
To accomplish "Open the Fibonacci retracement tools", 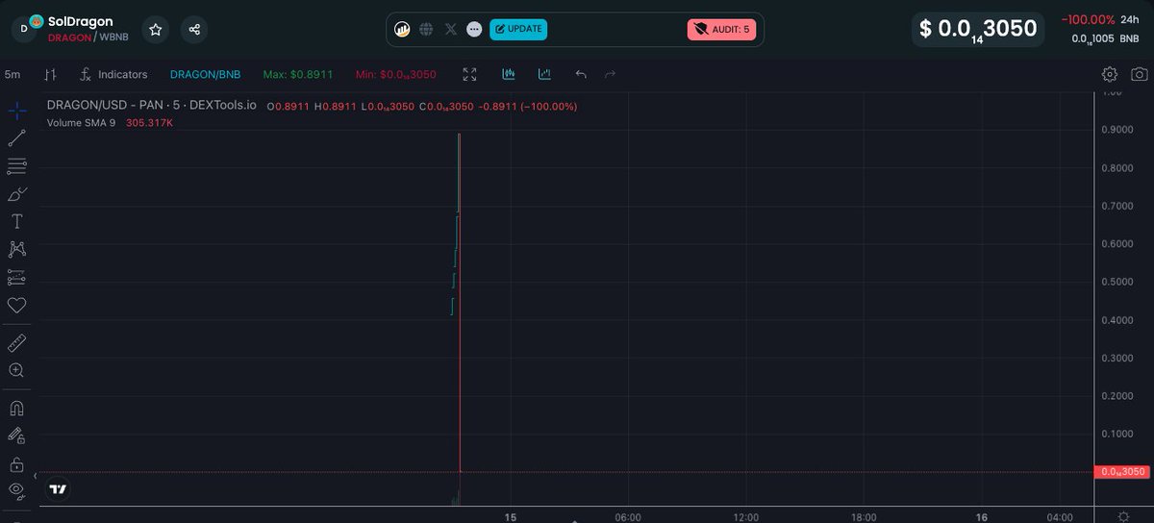I will tap(16, 166).
